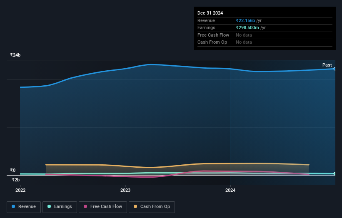Image resolution: width=342 pixels, height=218 pixels.
Task: Click the blue Revenue legend dot
Action: click(x=13, y=206)
